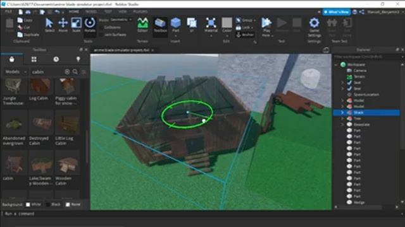Click the Color swatch button

[x=227, y=23]
